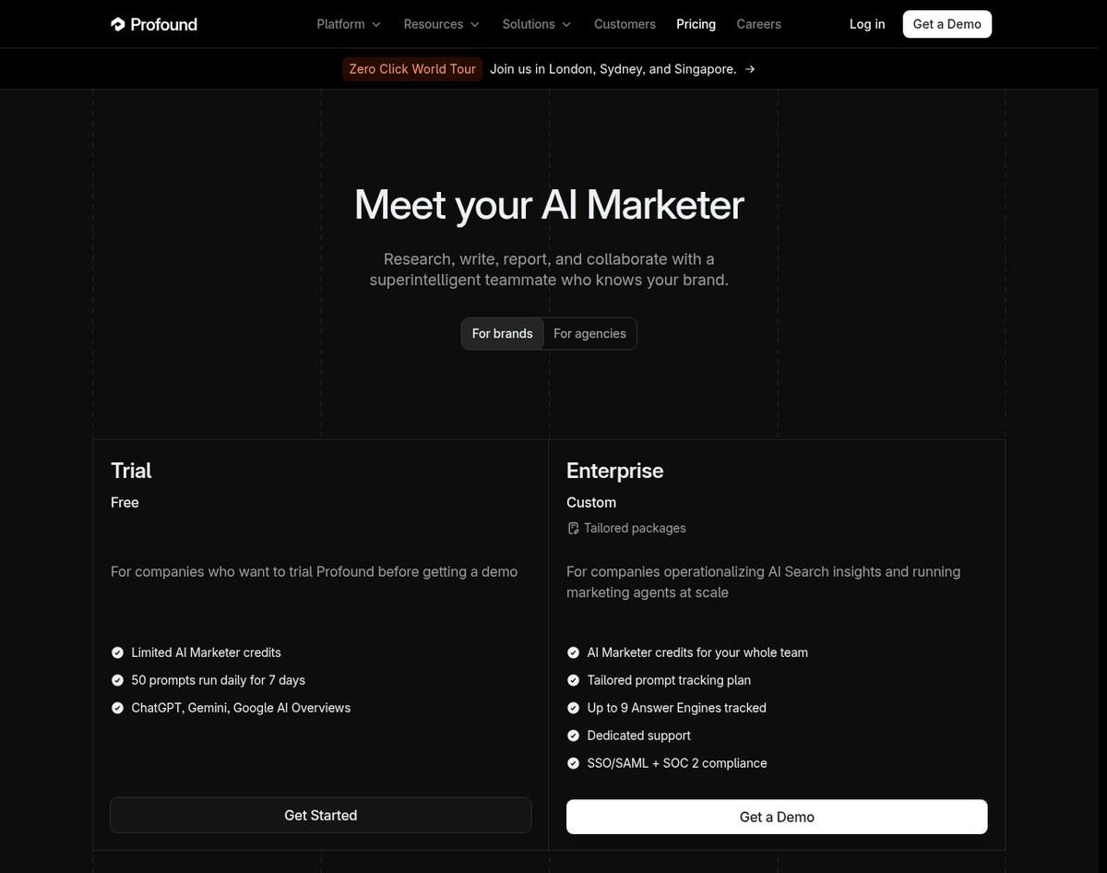Viewport: 1107px width, 873px height.
Task: Visit the Careers page
Action: pyautogui.click(x=758, y=24)
